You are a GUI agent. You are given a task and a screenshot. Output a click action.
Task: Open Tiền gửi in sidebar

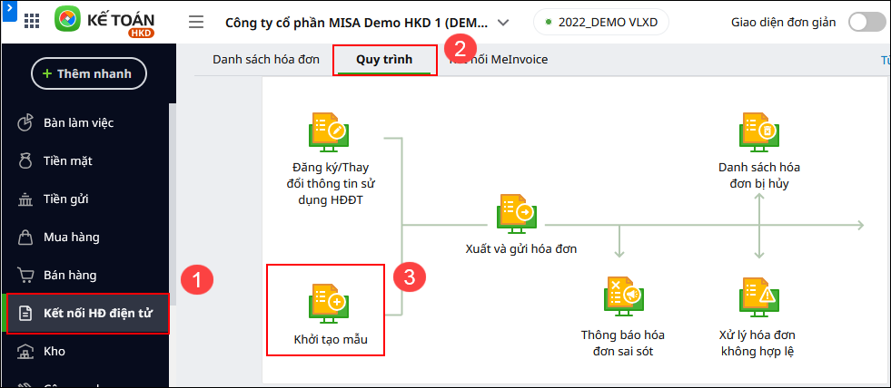point(85,199)
